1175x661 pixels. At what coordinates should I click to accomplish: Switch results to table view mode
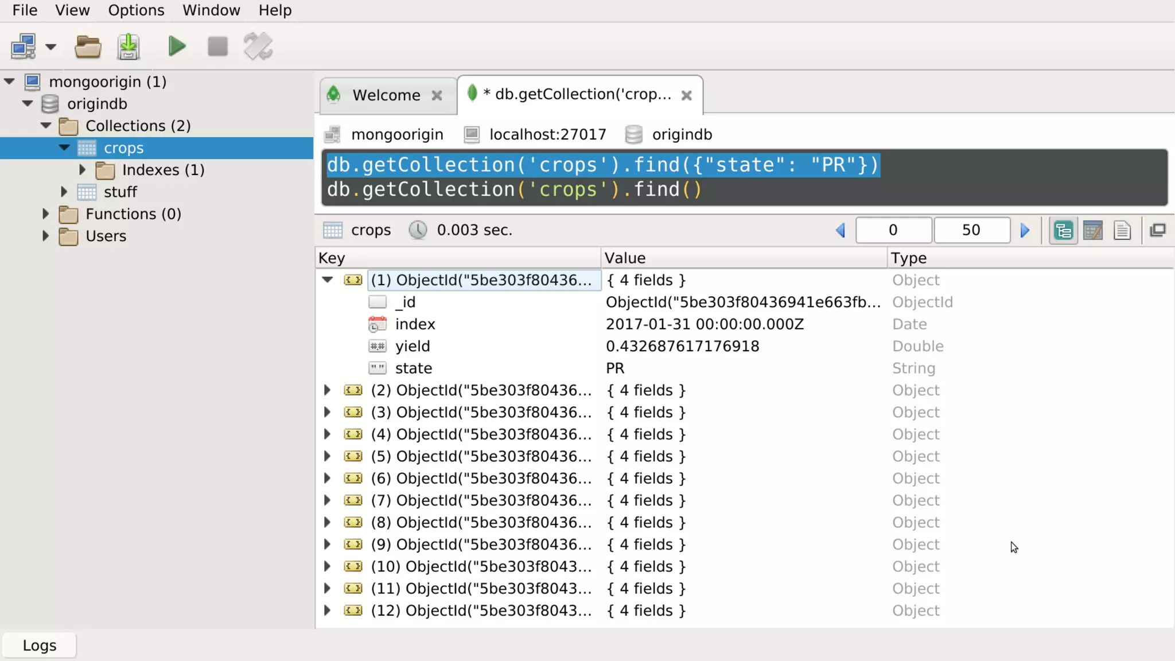click(x=1093, y=231)
